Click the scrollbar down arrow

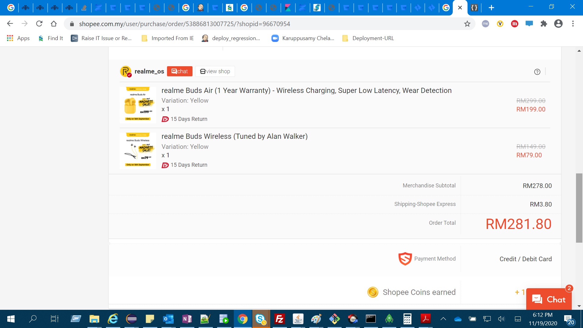[x=579, y=306]
